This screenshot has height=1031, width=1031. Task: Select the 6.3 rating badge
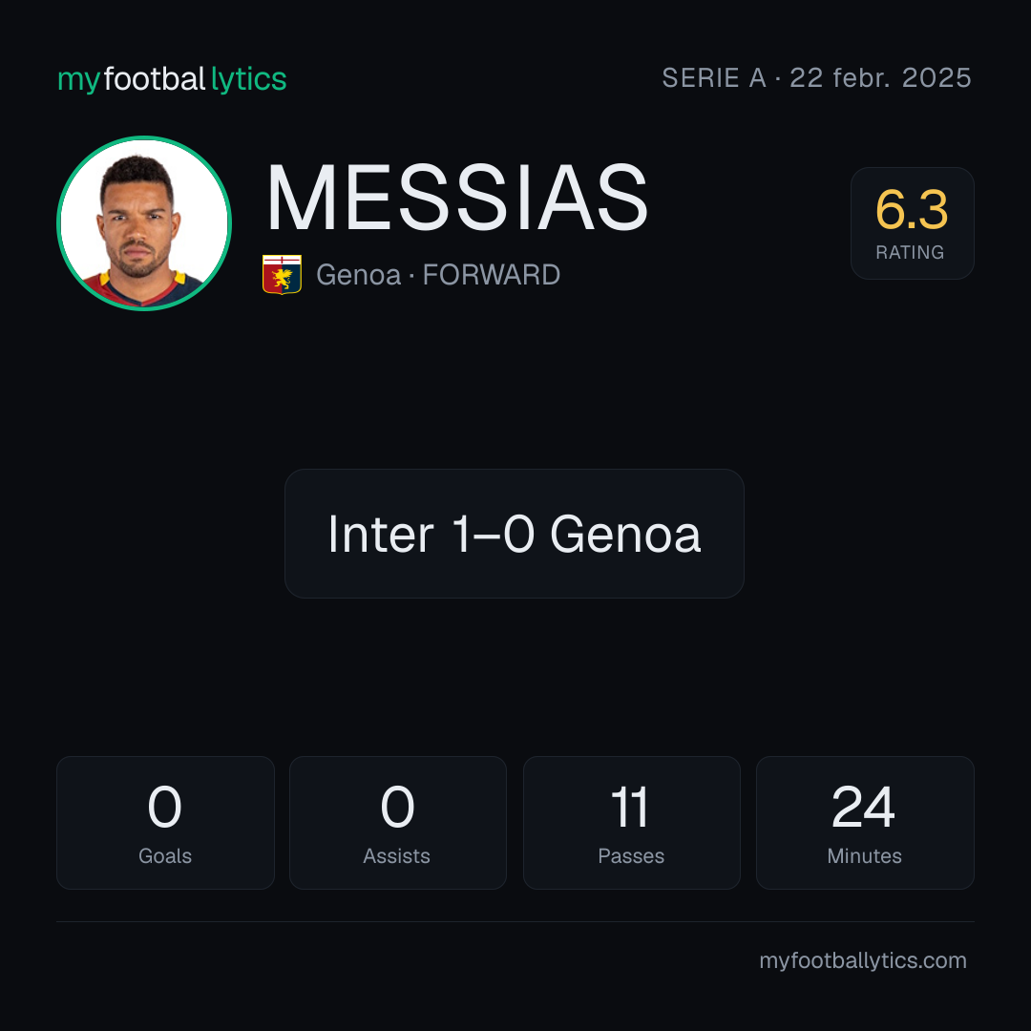(912, 222)
